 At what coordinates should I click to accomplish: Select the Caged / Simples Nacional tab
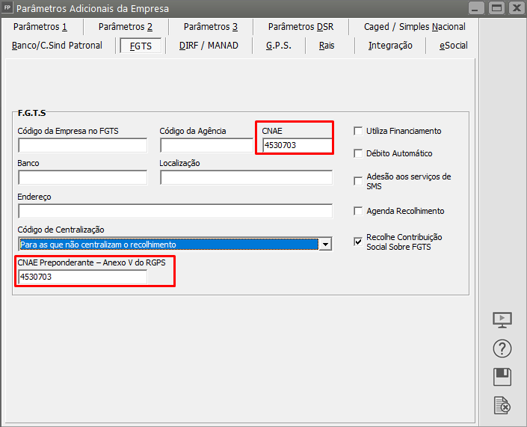click(x=414, y=27)
